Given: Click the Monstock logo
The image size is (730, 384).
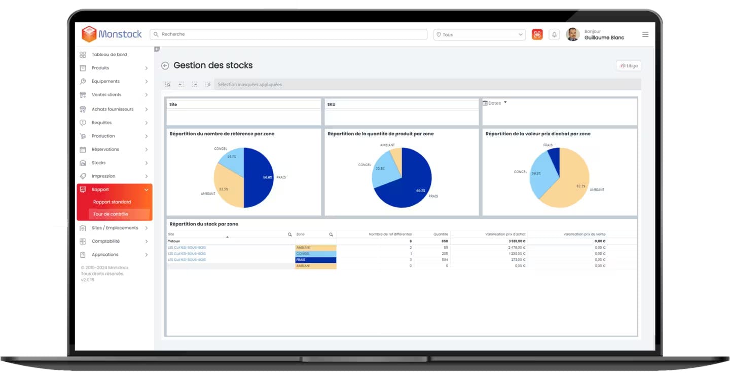Looking at the screenshot, I should click(112, 34).
